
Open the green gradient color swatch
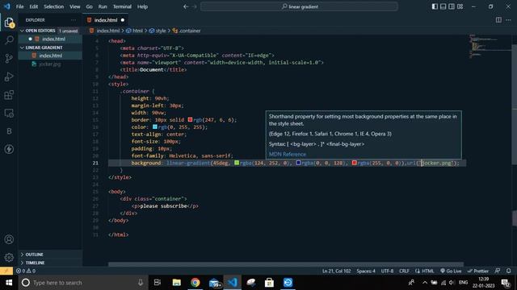(237, 163)
